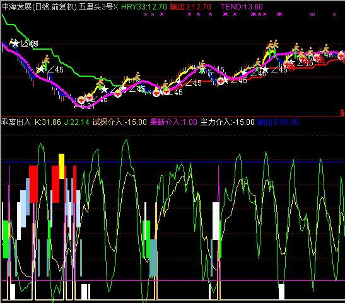345x303 pixels.
Task: Select the magenta TEND:13.60 label
Action: [242, 7]
